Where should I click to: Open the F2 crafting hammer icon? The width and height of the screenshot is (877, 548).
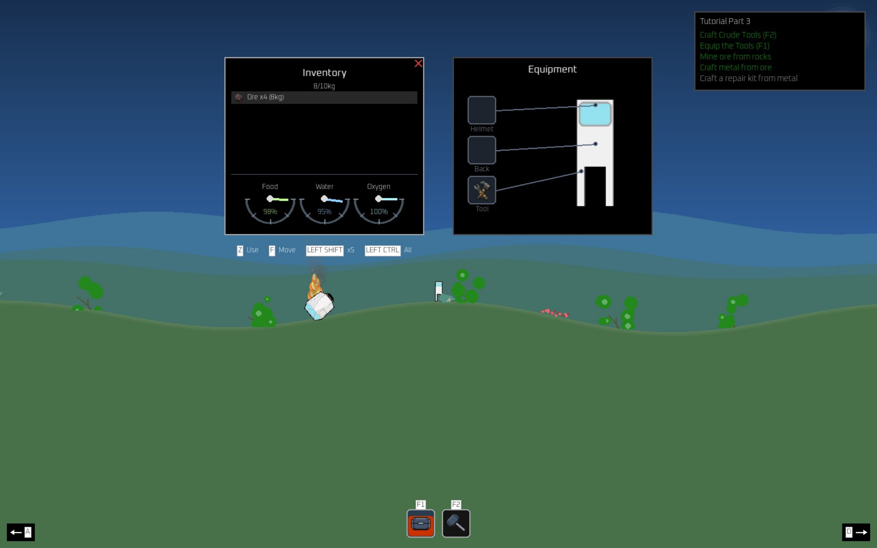456,523
